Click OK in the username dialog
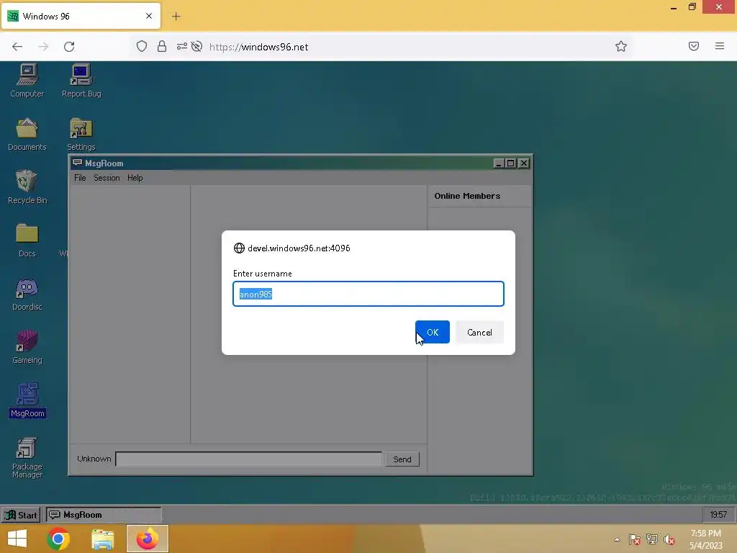The width and height of the screenshot is (737, 553). [433, 333]
